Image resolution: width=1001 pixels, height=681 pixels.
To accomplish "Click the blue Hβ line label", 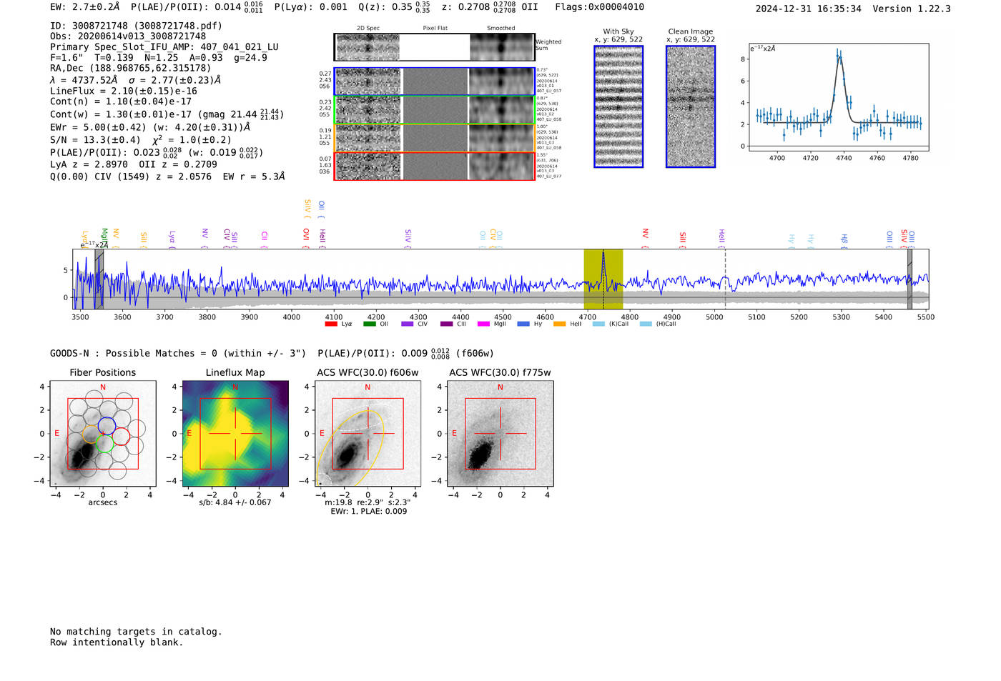I will click(844, 240).
